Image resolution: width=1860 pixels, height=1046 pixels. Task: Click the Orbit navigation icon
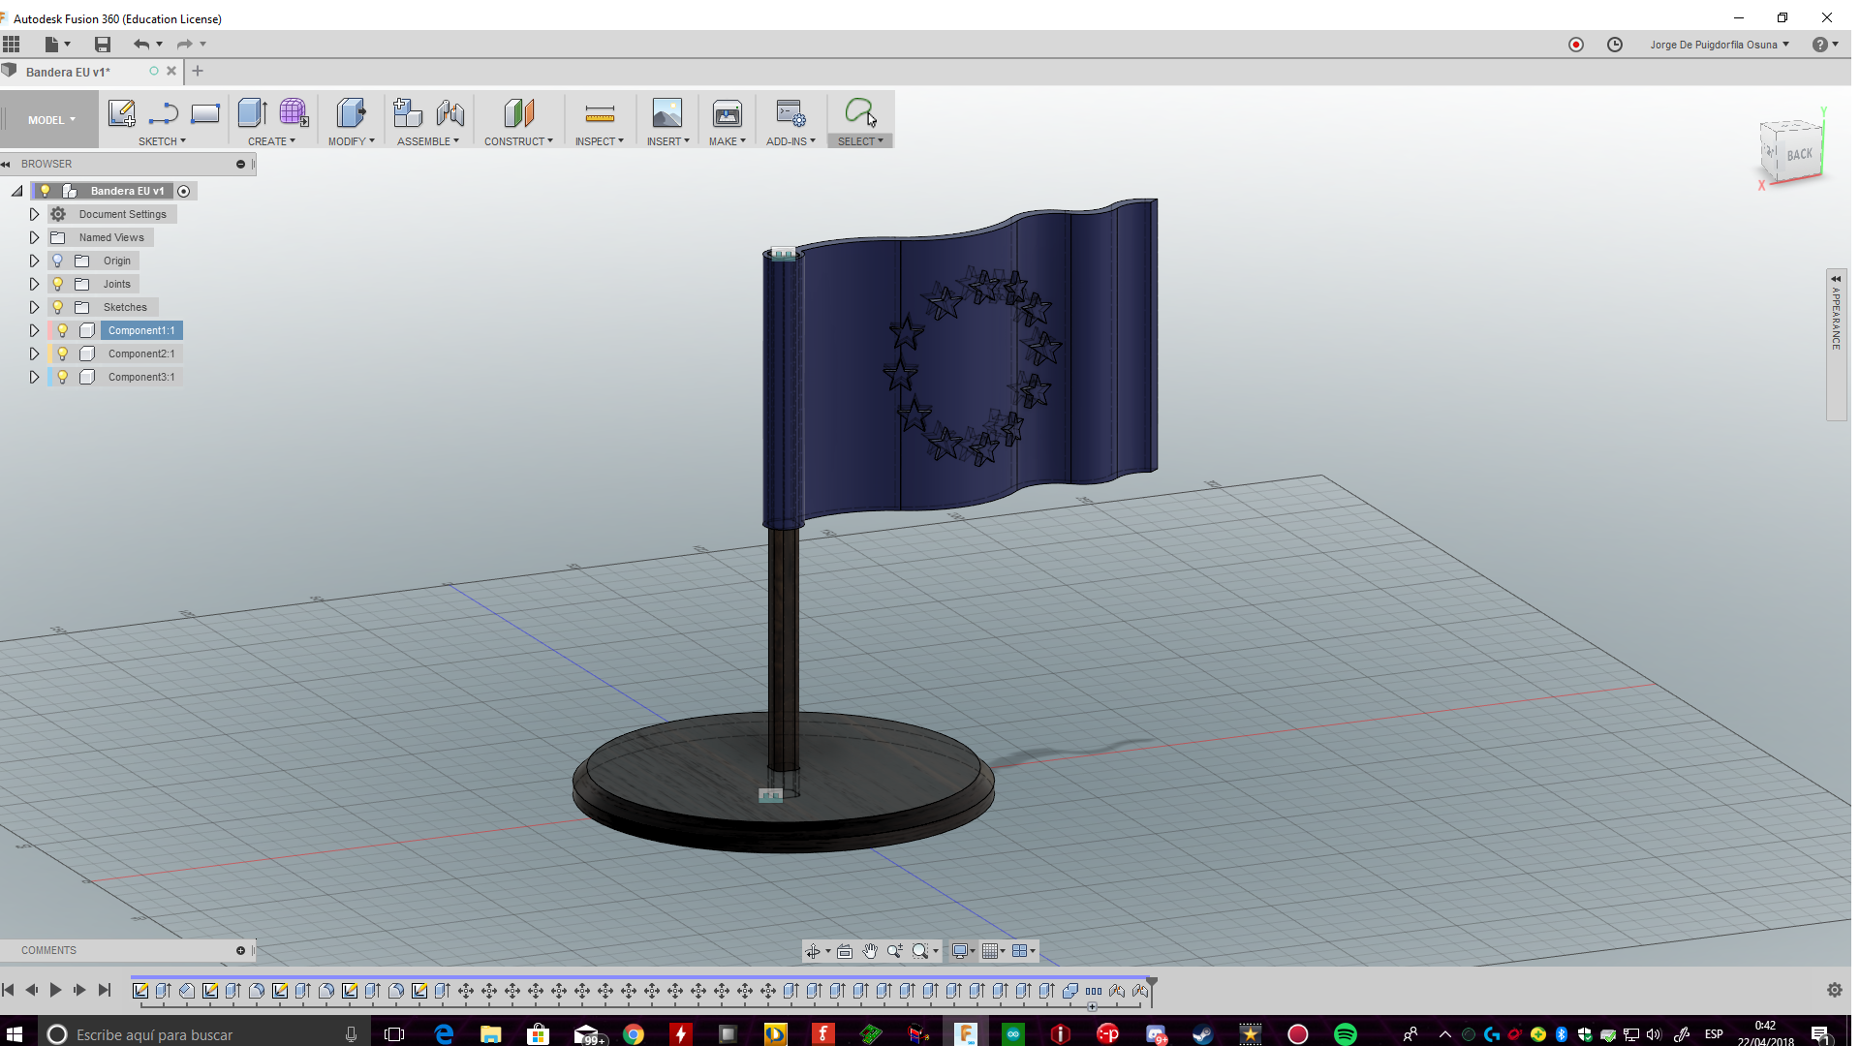point(813,951)
